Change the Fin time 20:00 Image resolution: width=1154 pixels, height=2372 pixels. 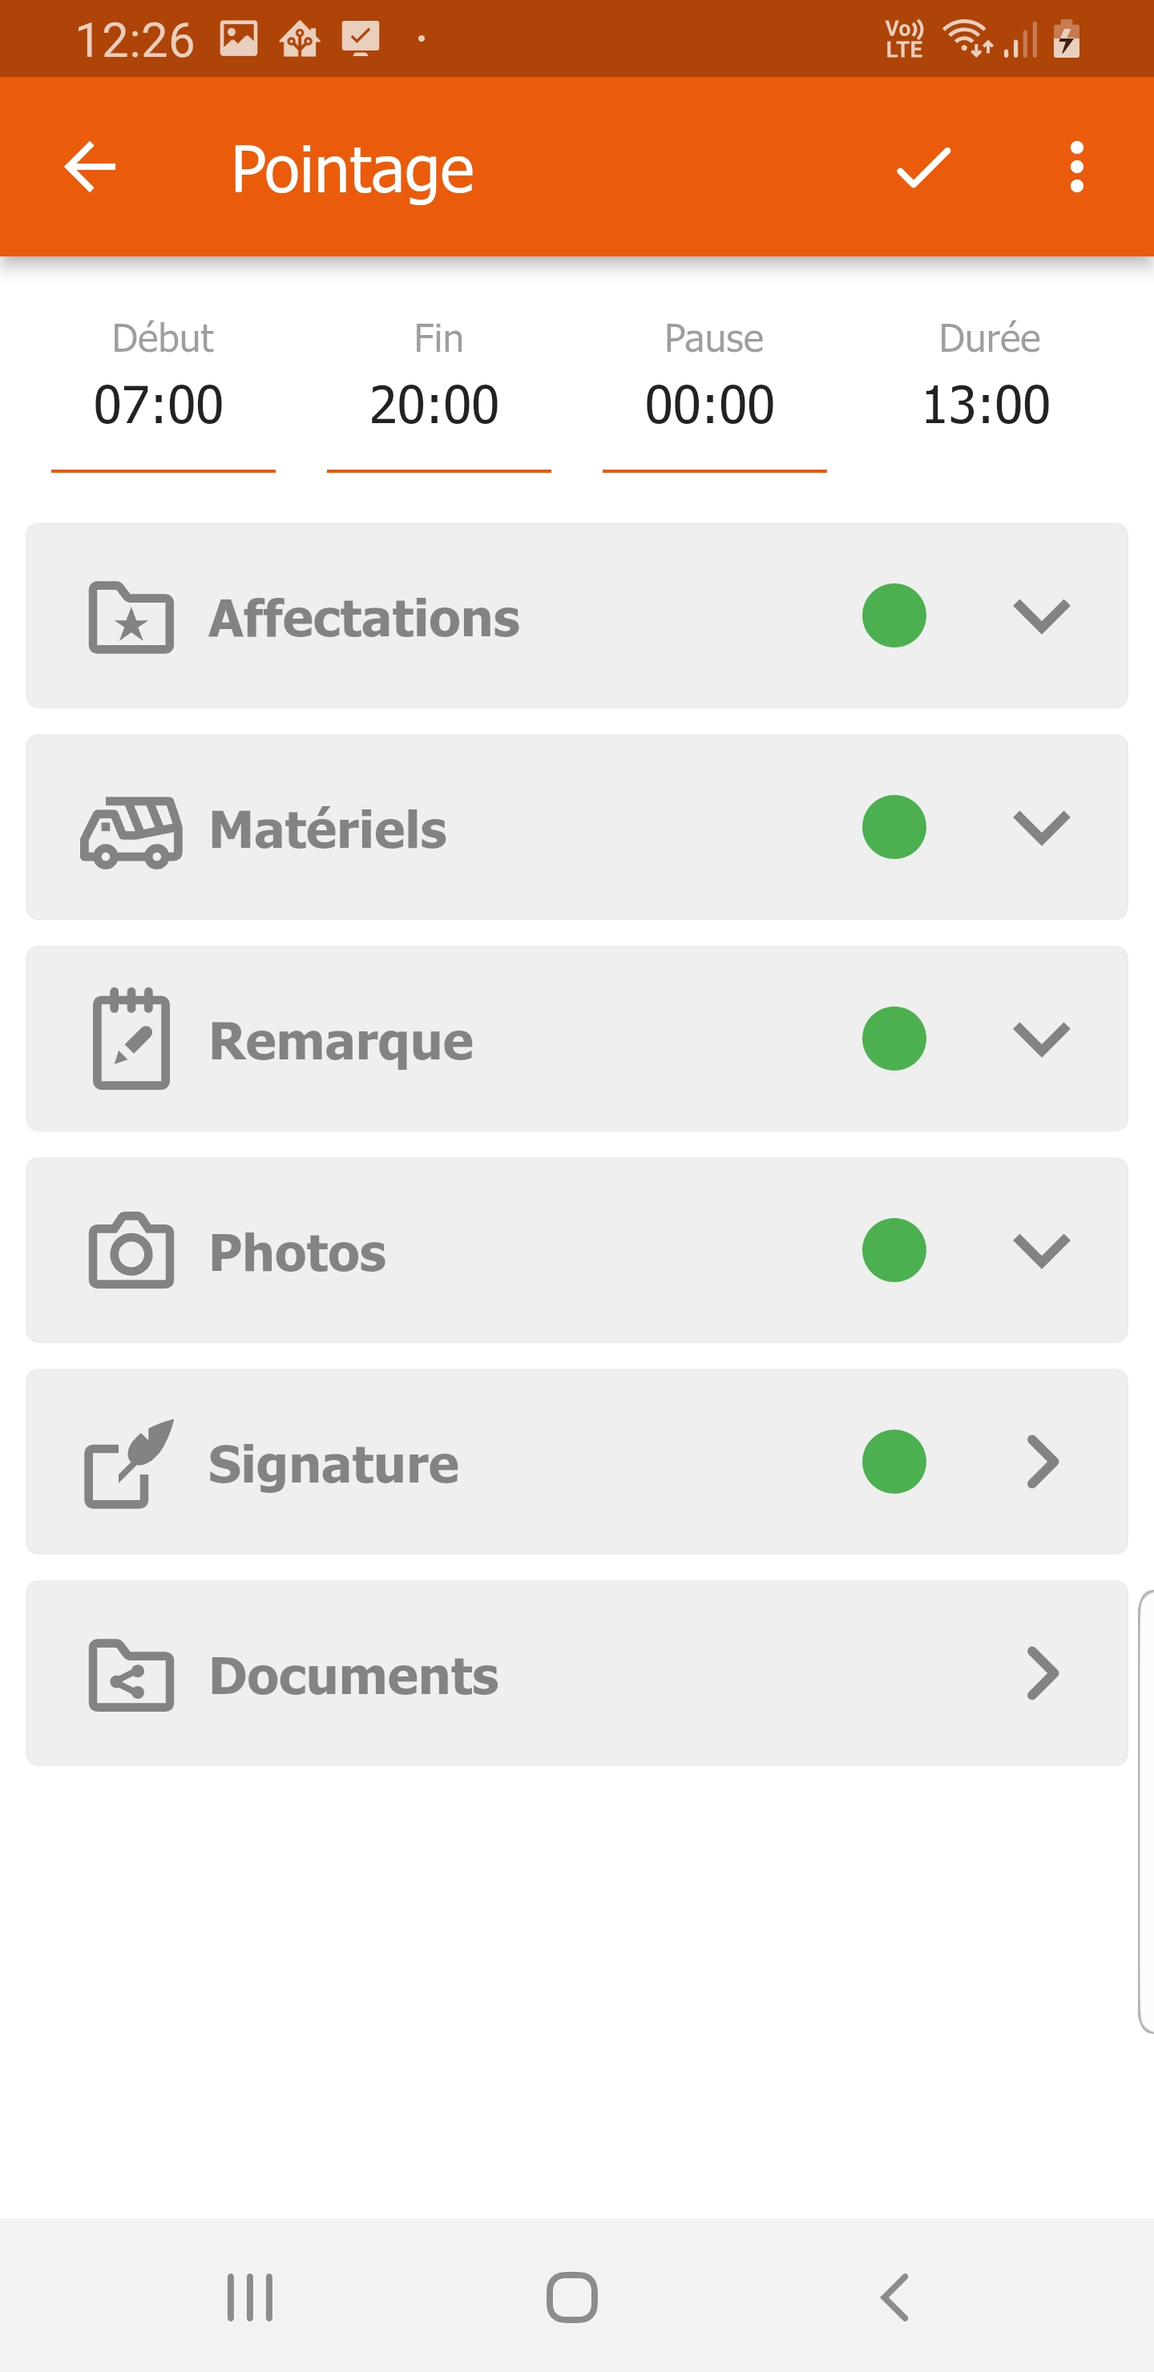[436, 405]
